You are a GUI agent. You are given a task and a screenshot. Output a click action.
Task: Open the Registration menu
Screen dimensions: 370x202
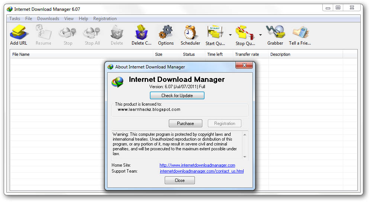click(105, 19)
